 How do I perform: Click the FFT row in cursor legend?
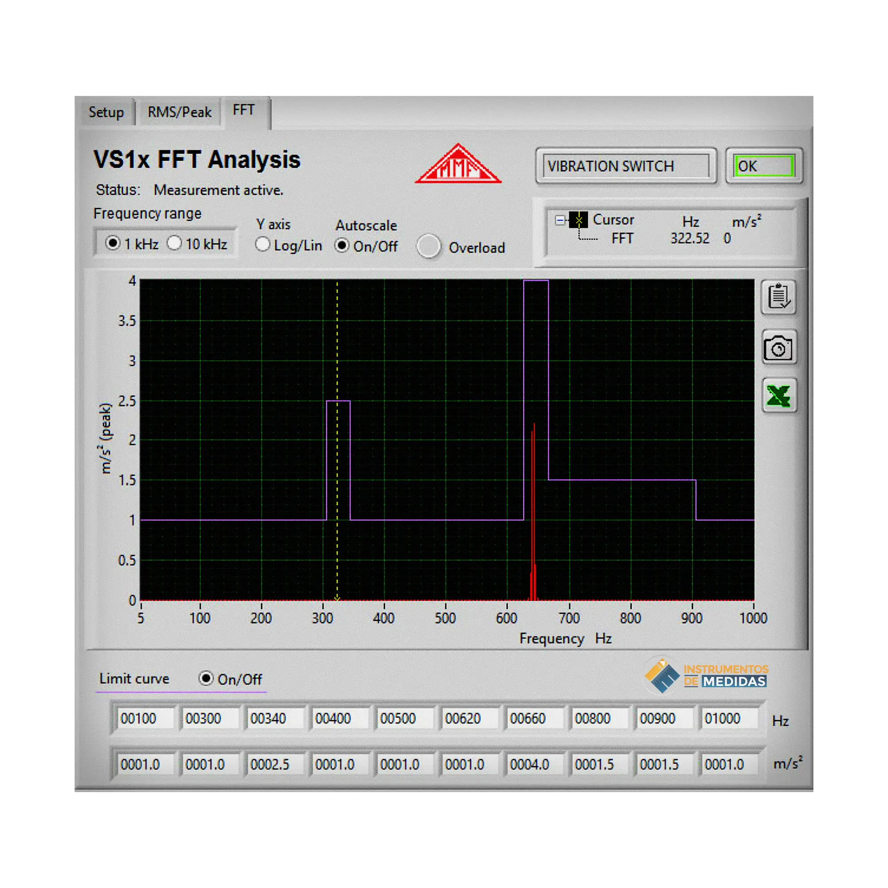pos(622,238)
